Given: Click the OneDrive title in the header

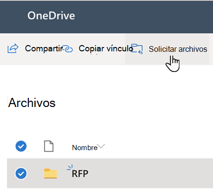Looking at the screenshot, I should 51,16.
